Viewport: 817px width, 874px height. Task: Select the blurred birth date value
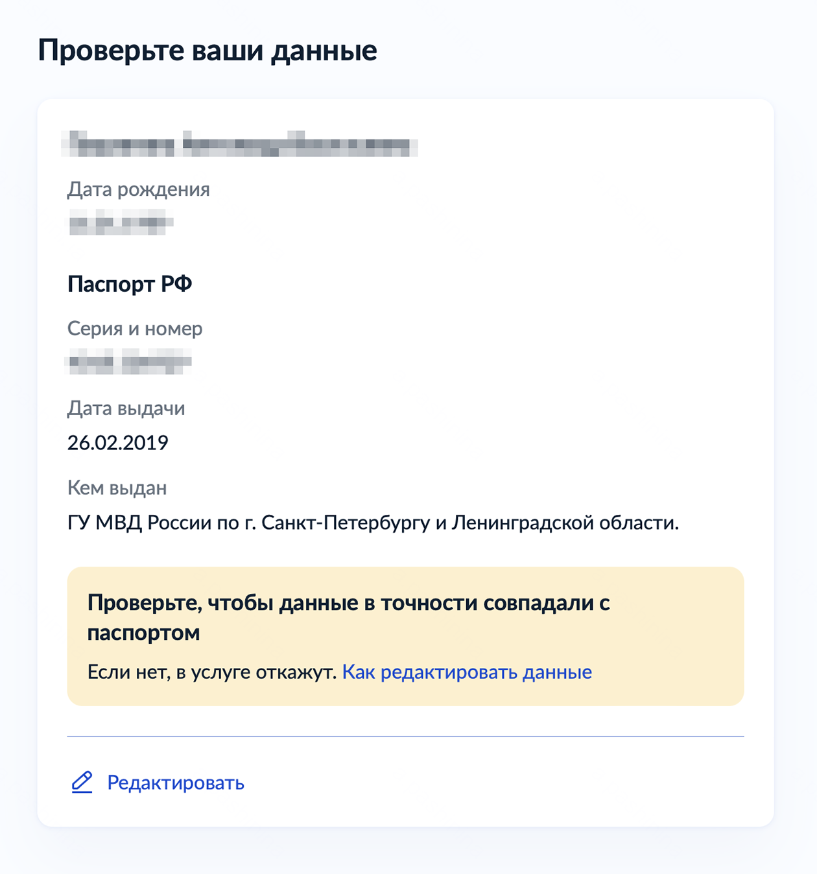click(121, 223)
